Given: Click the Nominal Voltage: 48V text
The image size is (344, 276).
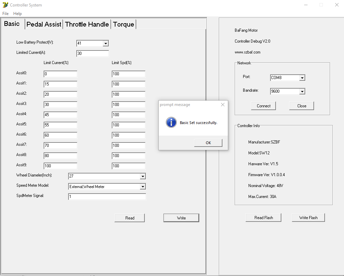Looking at the screenshot, I should (x=266, y=186).
